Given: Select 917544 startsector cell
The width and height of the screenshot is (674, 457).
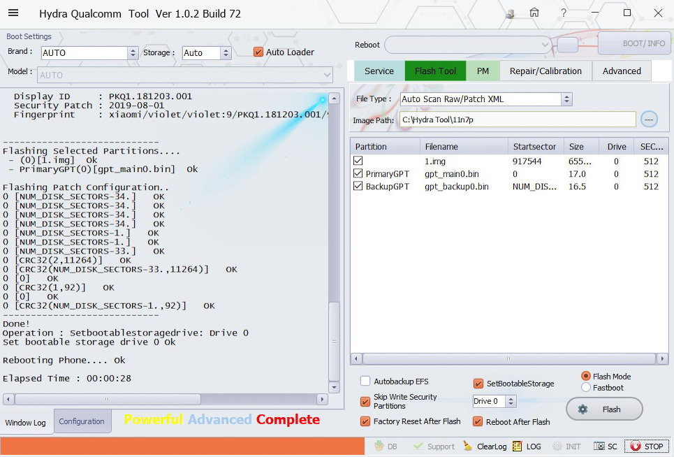Looking at the screenshot, I should point(527,161).
